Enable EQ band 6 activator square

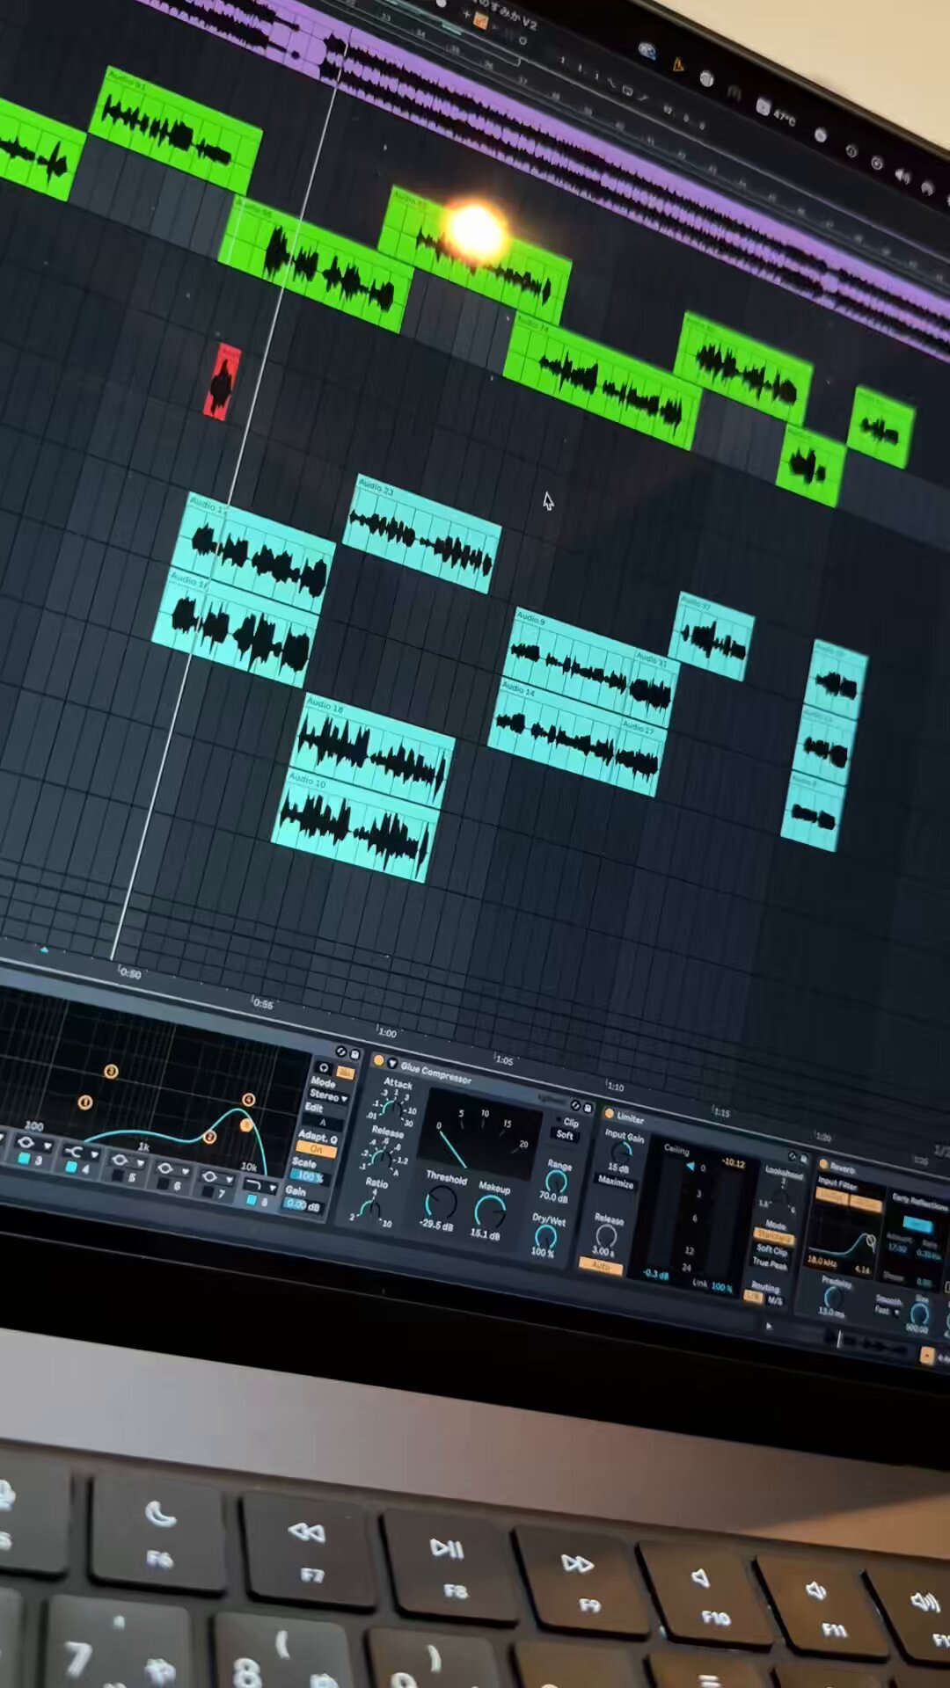point(163,1184)
